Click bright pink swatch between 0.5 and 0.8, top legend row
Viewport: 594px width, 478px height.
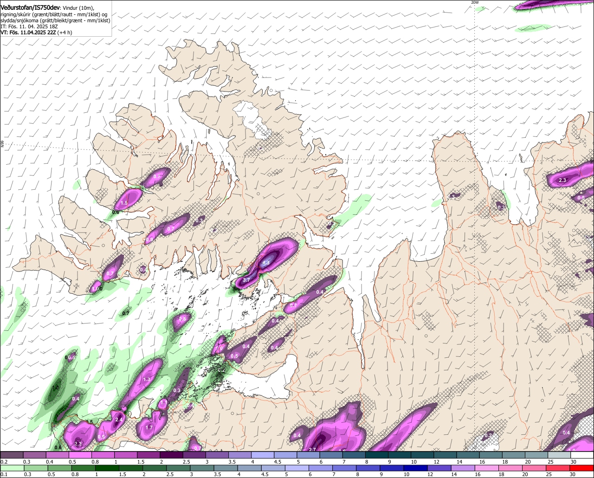click(x=80, y=455)
